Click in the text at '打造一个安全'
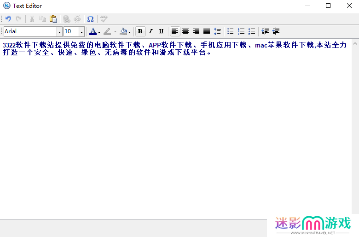This screenshot has height=237, width=359. click(26, 53)
